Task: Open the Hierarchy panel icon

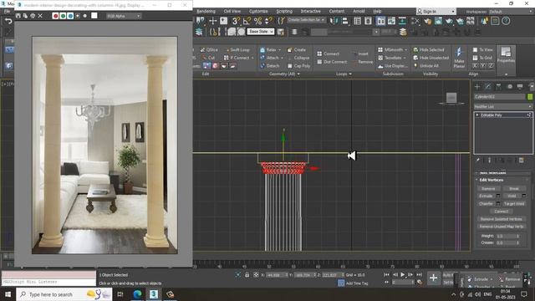Action: [498, 86]
